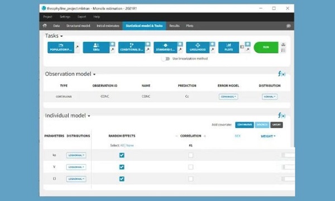This screenshot has width=335, height=201.
Task: Open the NORMAL distribution dropdown
Action: click(x=270, y=96)
